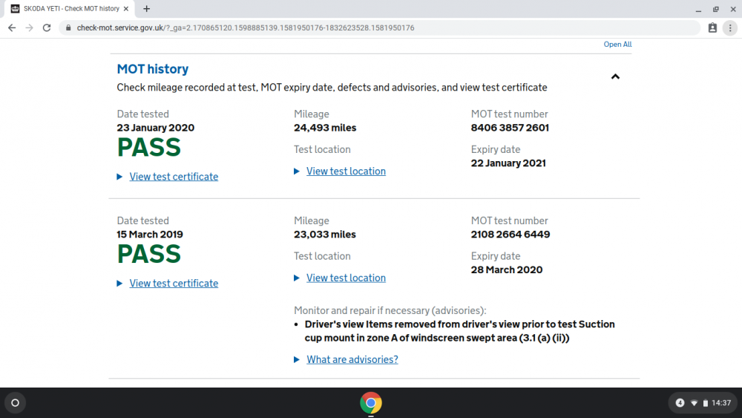
Task: Select the SKODA YETI Check MOT history tab
Action: pos(70,8)
